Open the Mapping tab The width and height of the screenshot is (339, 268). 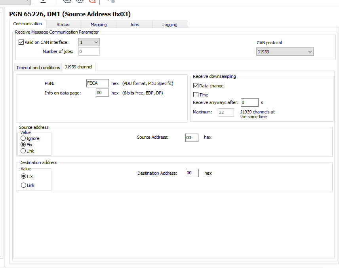click(99, 25)
